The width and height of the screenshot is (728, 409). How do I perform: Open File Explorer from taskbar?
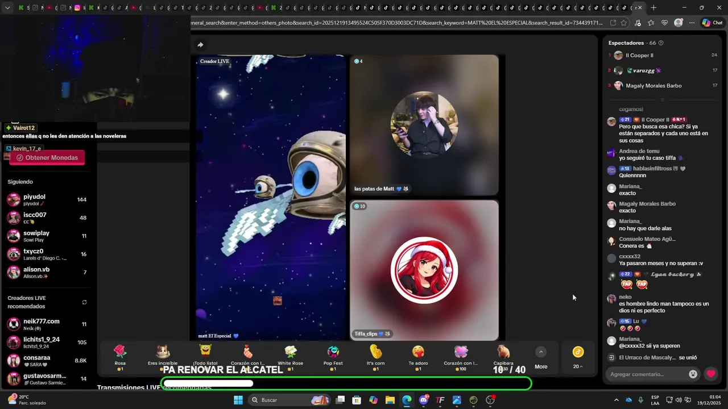(x=390, y=400)
